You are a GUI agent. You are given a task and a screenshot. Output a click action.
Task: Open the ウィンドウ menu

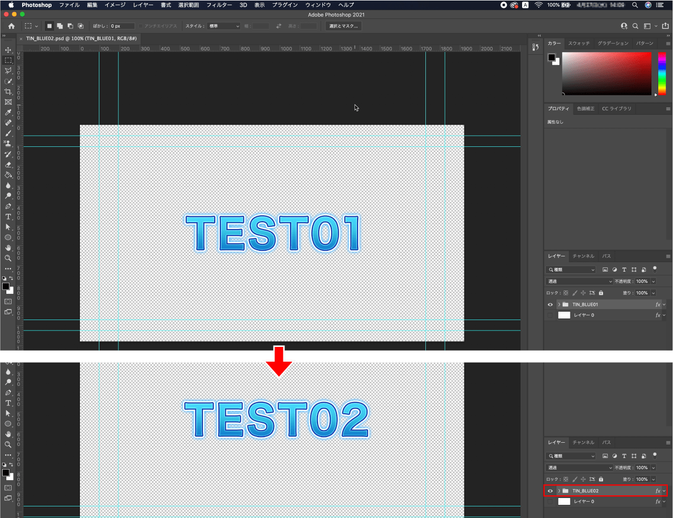point(318,5)
